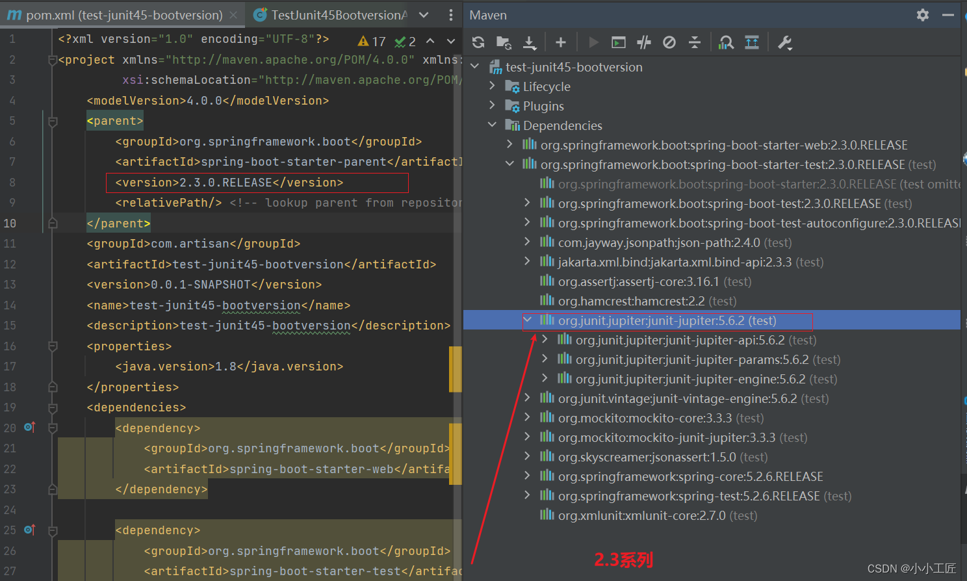Click the modelVersion 4.0.0 line

pyautogui.click(x=208, y=101)
